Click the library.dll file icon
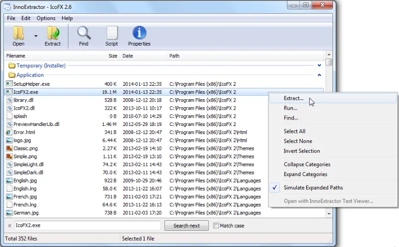Screen dimensions: 399x247 (x=9, y=100)
